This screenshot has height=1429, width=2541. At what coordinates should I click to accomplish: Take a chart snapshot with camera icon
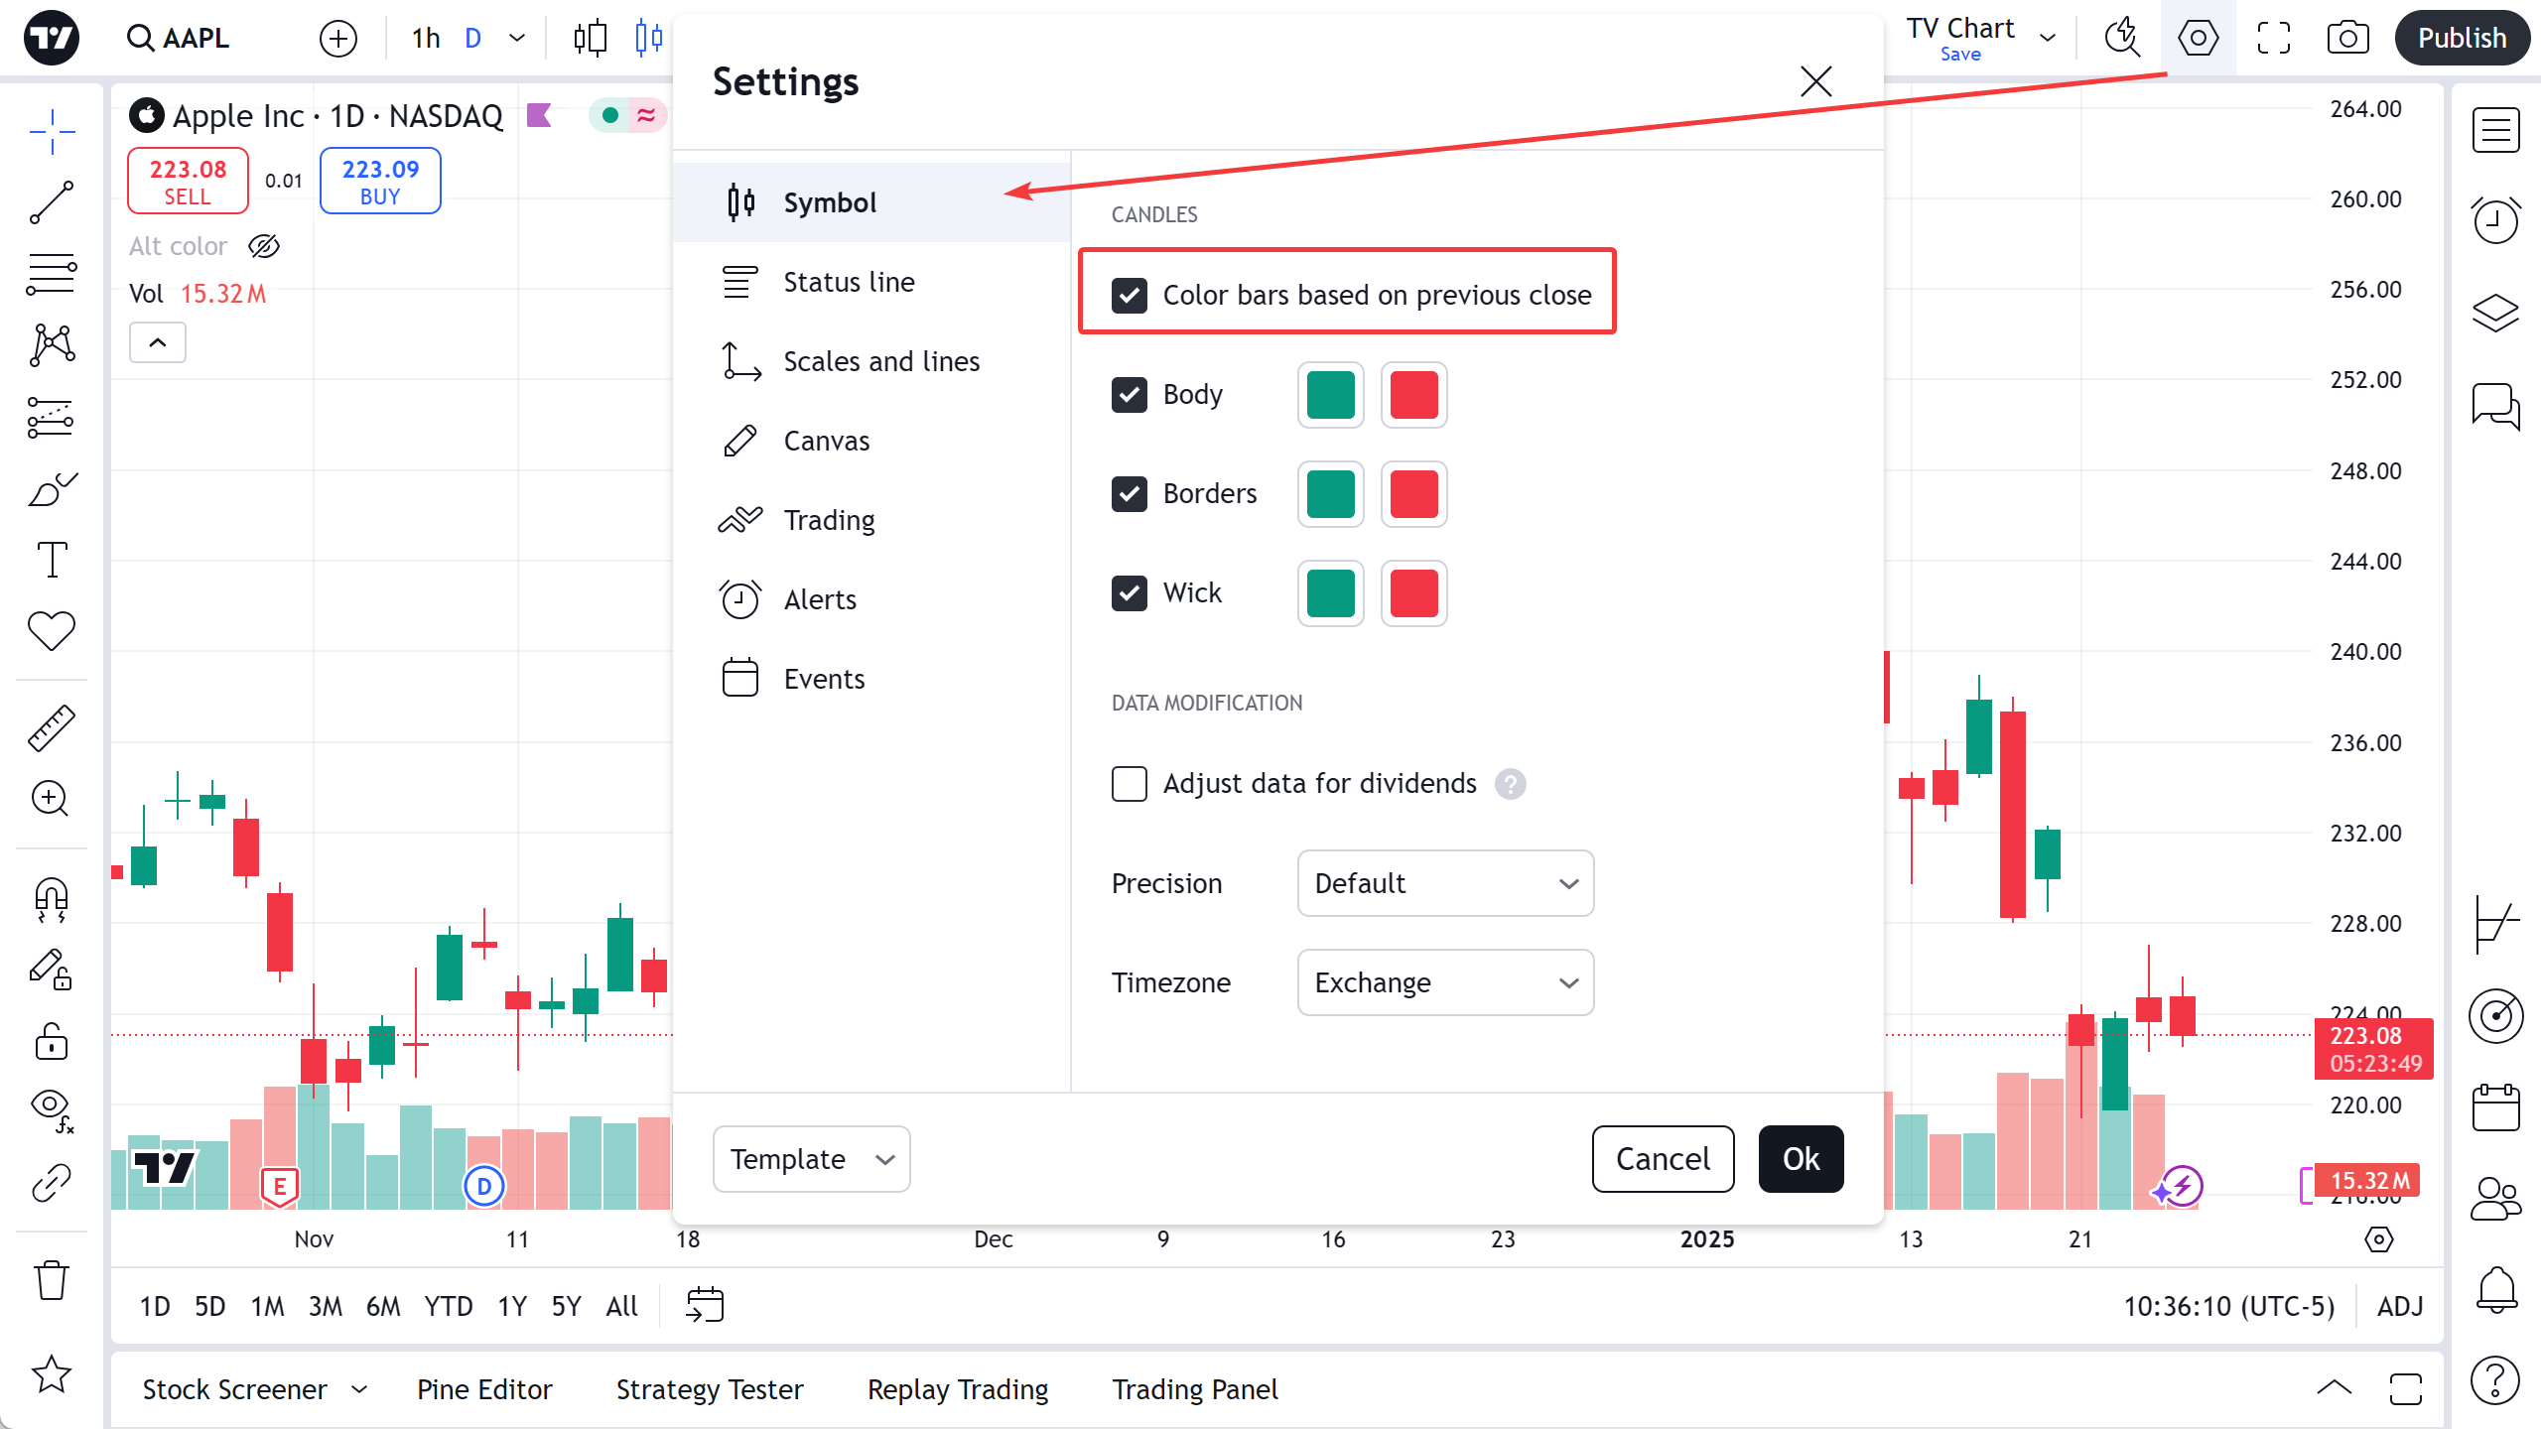(x=2347, y=39)
